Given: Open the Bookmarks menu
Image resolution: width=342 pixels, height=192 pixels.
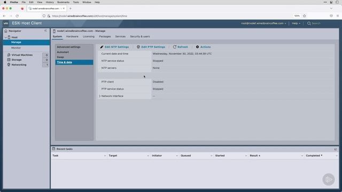Looking at the screenshot, I should point(63,2).
